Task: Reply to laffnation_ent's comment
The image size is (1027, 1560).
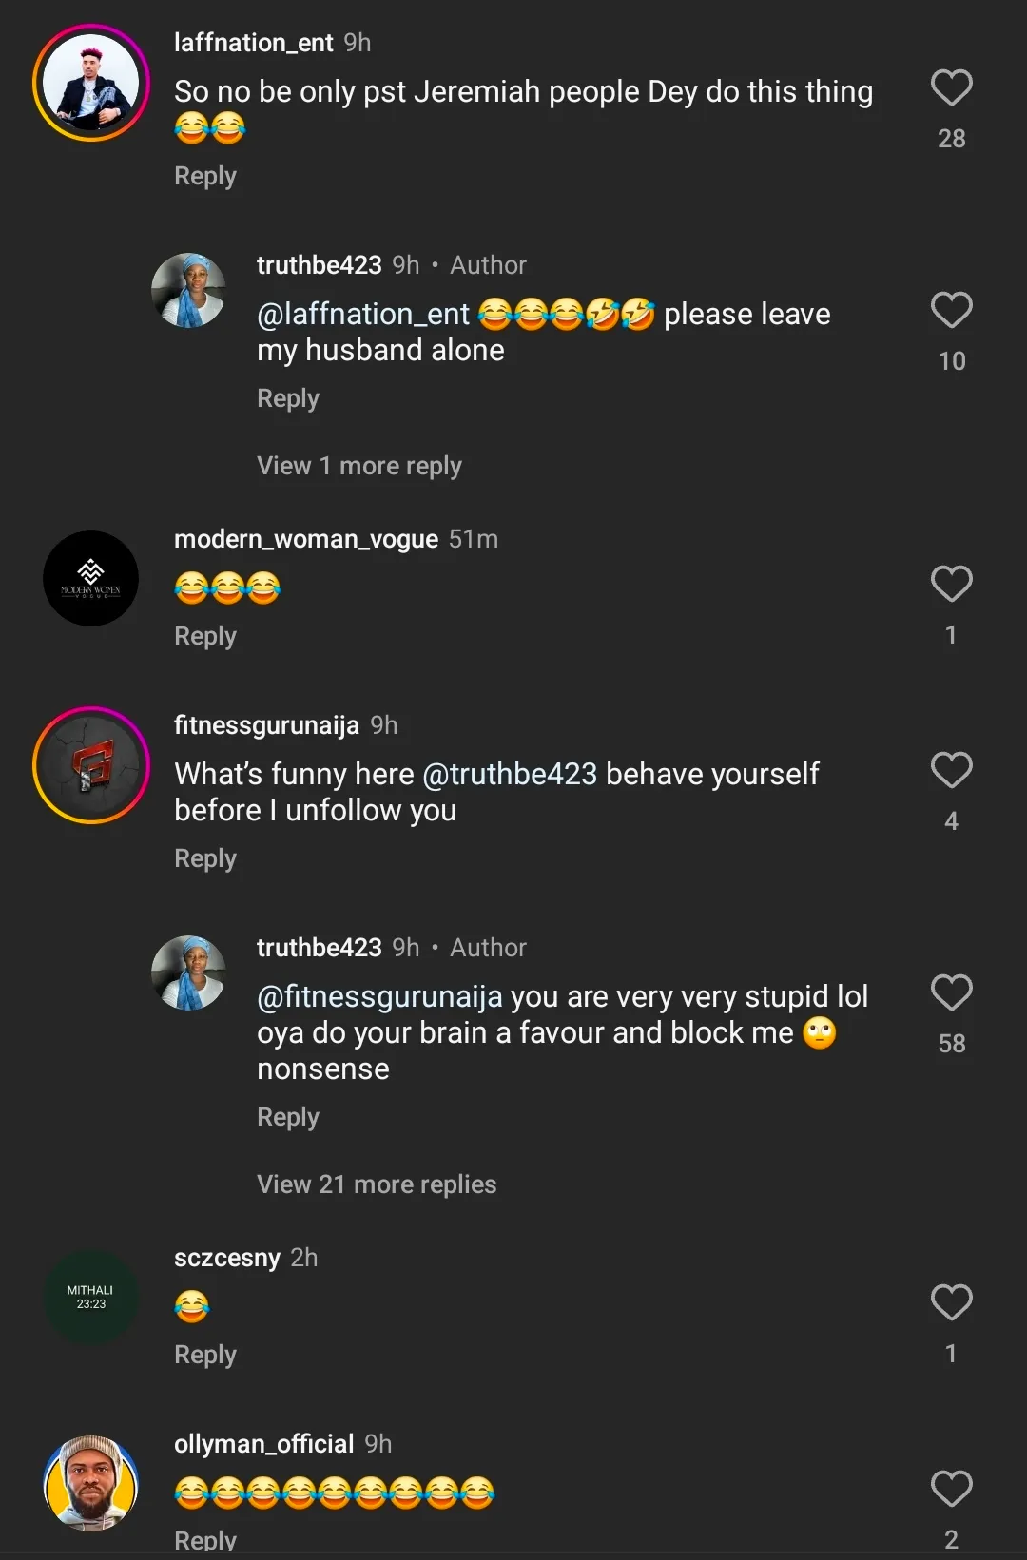Action: 205,176
